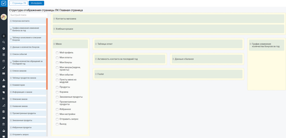Check the Мои заказы(задачи, проекты) box
The height and width of the screenshot is (138, 286).
pyautogui.click(x=57, y=67)
